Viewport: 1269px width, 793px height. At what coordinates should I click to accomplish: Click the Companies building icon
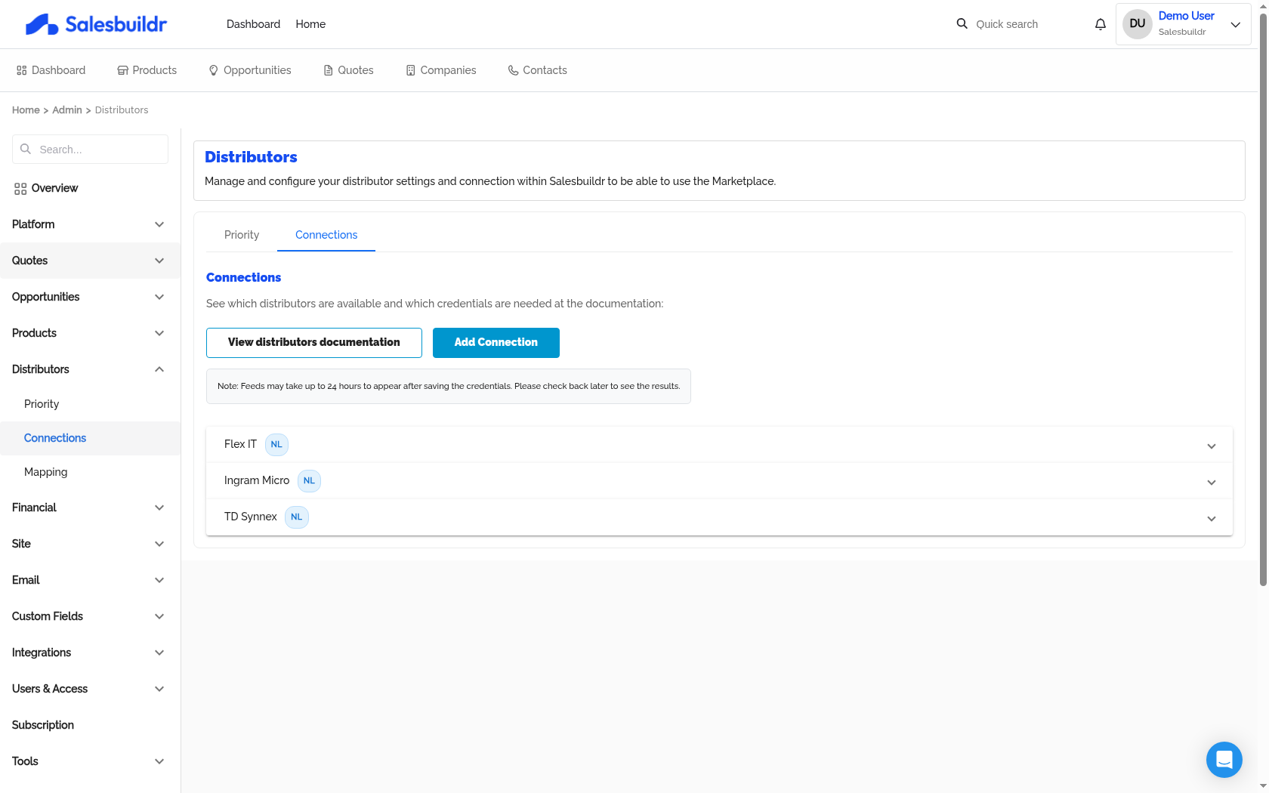pyautogui.click(x=411, y=70)
